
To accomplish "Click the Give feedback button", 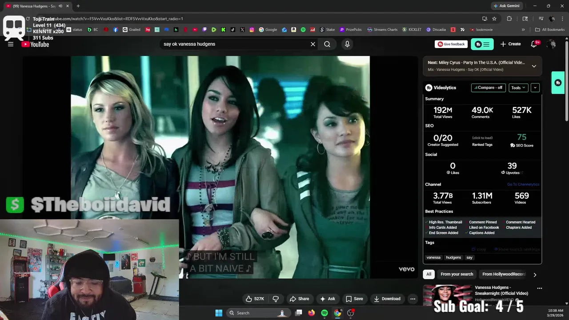I will tap(451, 44).
